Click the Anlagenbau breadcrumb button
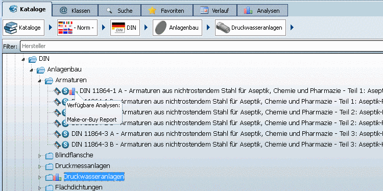This screenshot has width=383, height=191. click(177, 28)
